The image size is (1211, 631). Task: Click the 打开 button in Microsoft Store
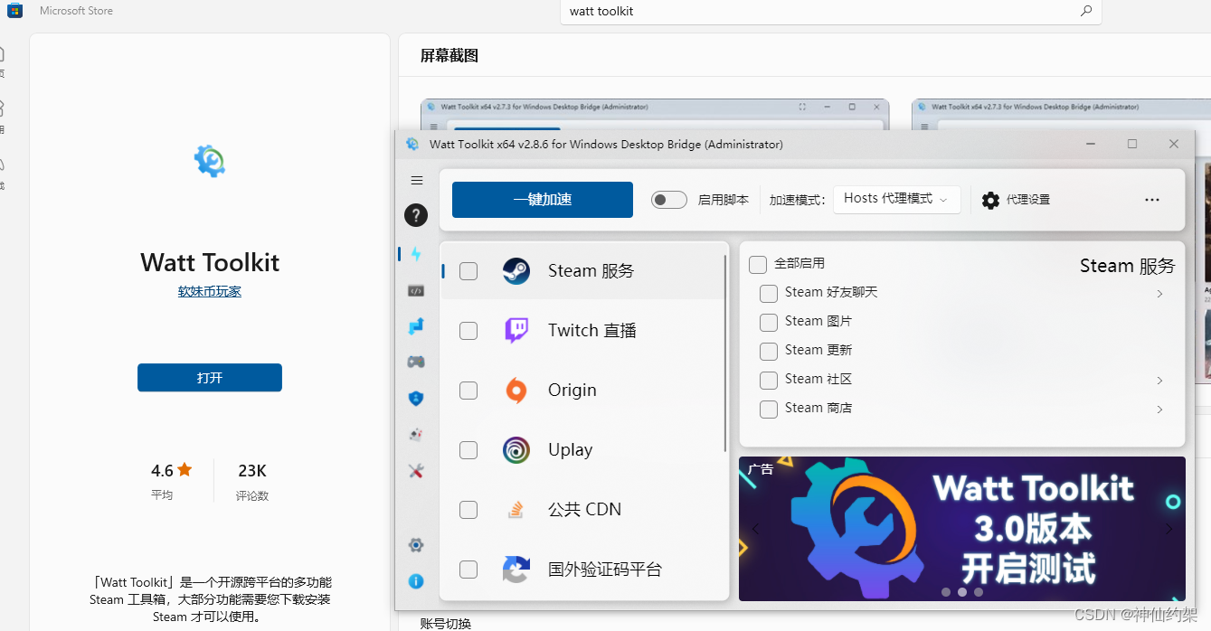coord(210,378)
